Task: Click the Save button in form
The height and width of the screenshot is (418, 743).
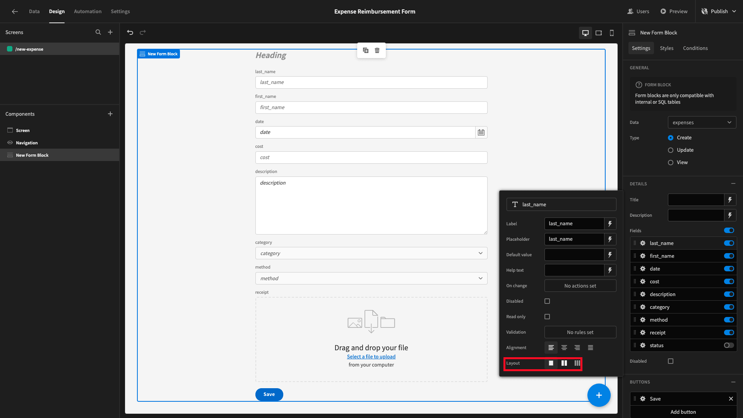Action: [x=269, y=394]
